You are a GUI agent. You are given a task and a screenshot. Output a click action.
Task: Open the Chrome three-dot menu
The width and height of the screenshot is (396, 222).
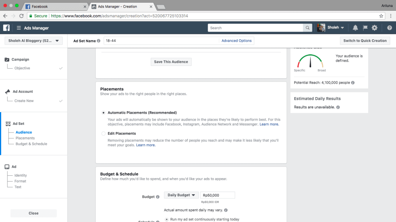[391, 16]
